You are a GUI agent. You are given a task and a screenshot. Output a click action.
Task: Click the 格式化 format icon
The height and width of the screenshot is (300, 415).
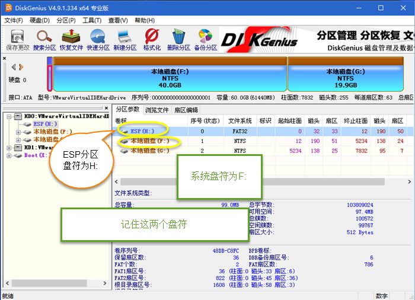pyautogui.click(x=152, y=40)
